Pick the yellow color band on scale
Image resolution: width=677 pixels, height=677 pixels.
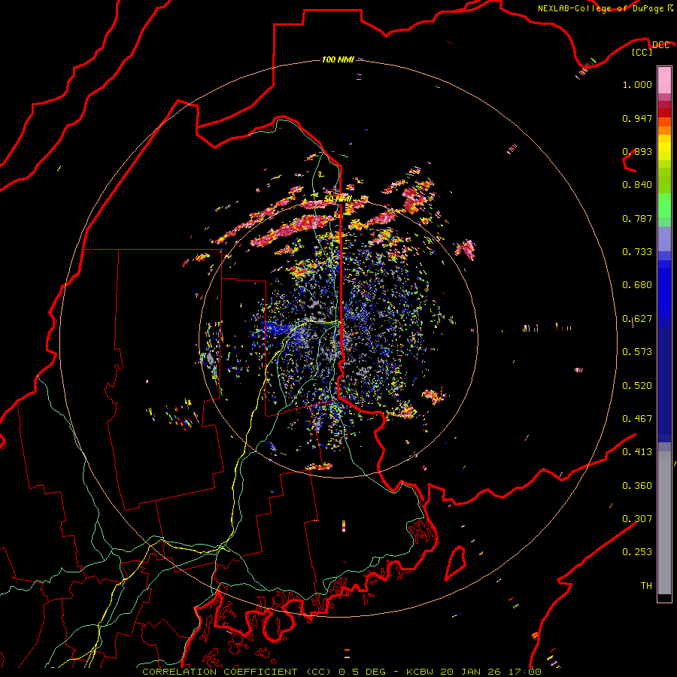(x=664, y=147)
